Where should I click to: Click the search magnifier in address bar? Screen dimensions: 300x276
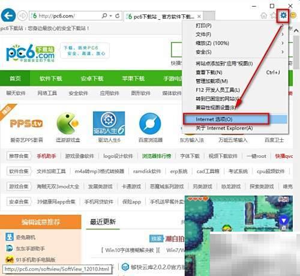(104, 16)
